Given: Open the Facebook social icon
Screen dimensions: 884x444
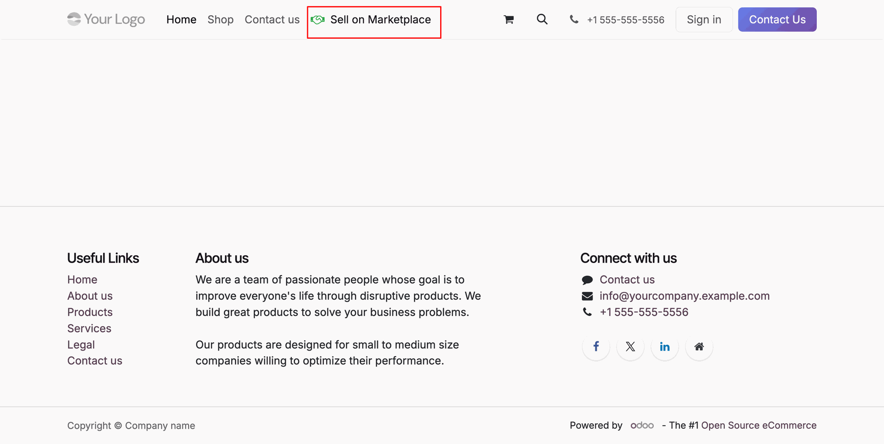Looking at the screenshot, I should tap(596, 346).
